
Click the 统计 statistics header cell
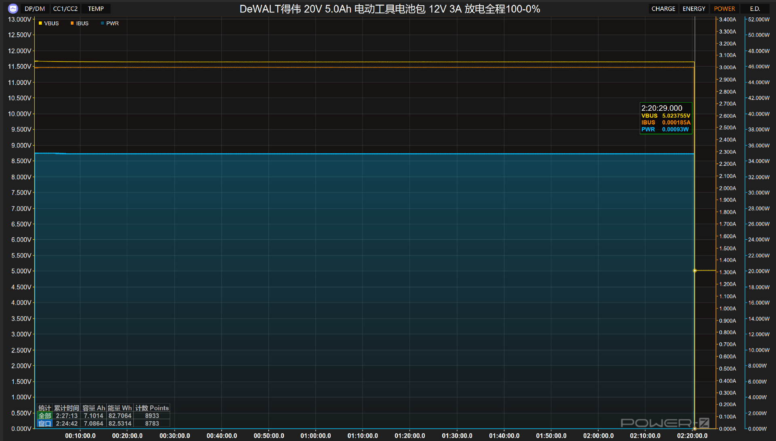coord(45,408)
